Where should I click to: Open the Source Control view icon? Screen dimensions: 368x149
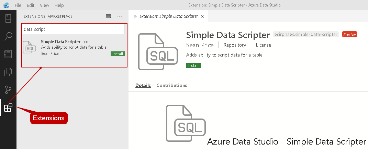(x=8, y=90)
